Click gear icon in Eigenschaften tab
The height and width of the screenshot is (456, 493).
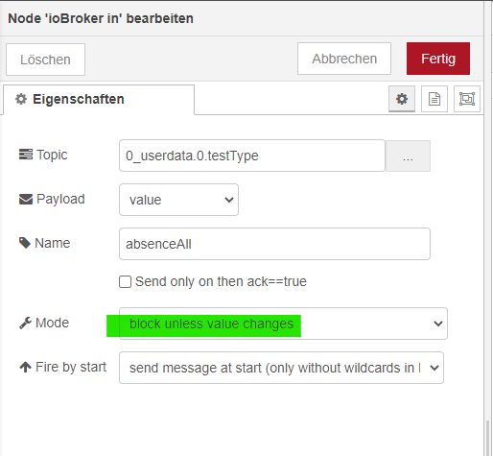tap(21, 99)
